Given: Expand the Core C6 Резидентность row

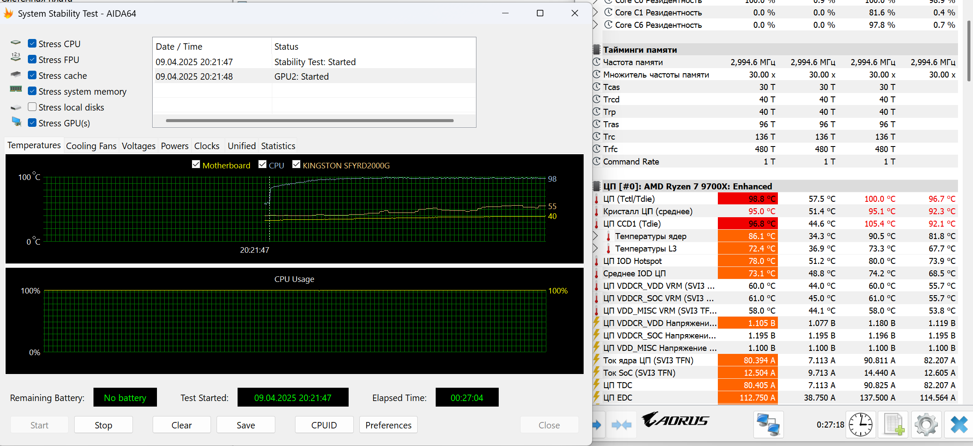Looking at the screenshot, I should coord(595,25).
